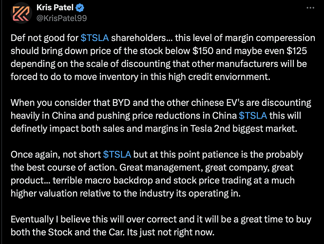Click 'higher valuation relative to the industry' line

coord(92,194)
